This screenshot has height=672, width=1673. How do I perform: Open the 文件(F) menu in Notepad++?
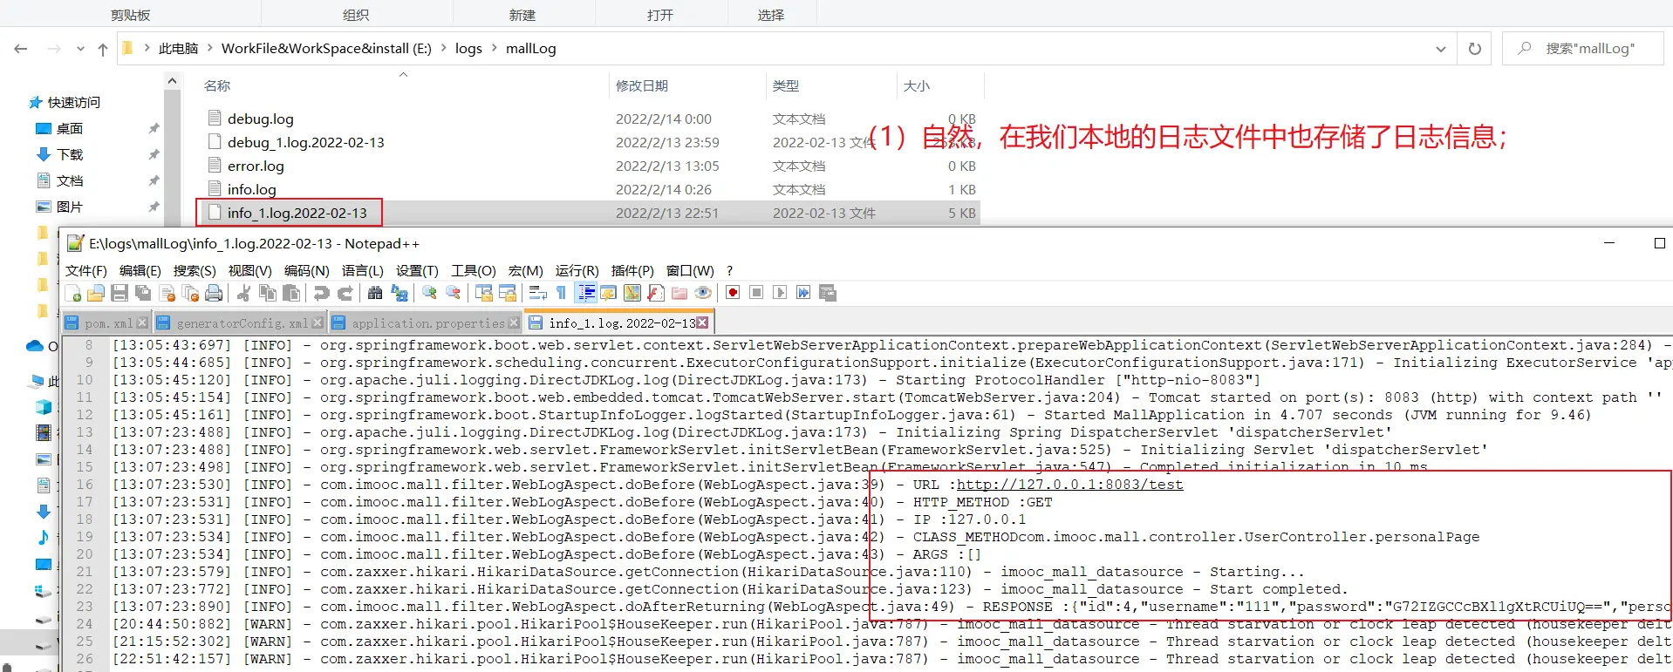[x=86, y=271]
